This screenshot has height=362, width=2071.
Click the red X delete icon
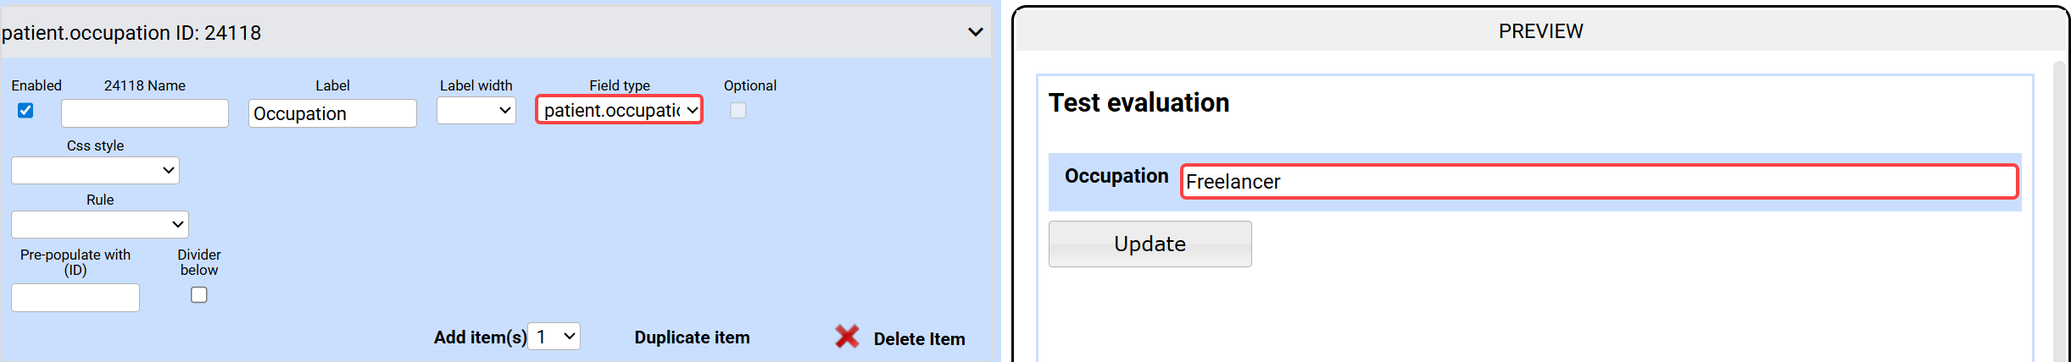pyautogui.click(x=846, y=337)
